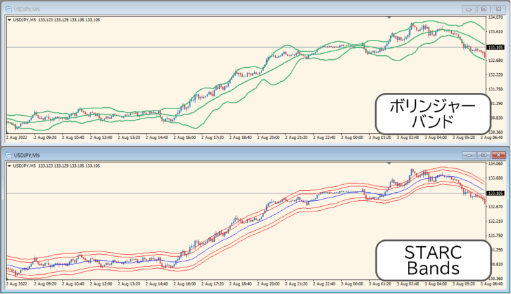Viewport: 511px width, 294px height.
Task: Click the STARC Bands label box
Action: [423, 260]
